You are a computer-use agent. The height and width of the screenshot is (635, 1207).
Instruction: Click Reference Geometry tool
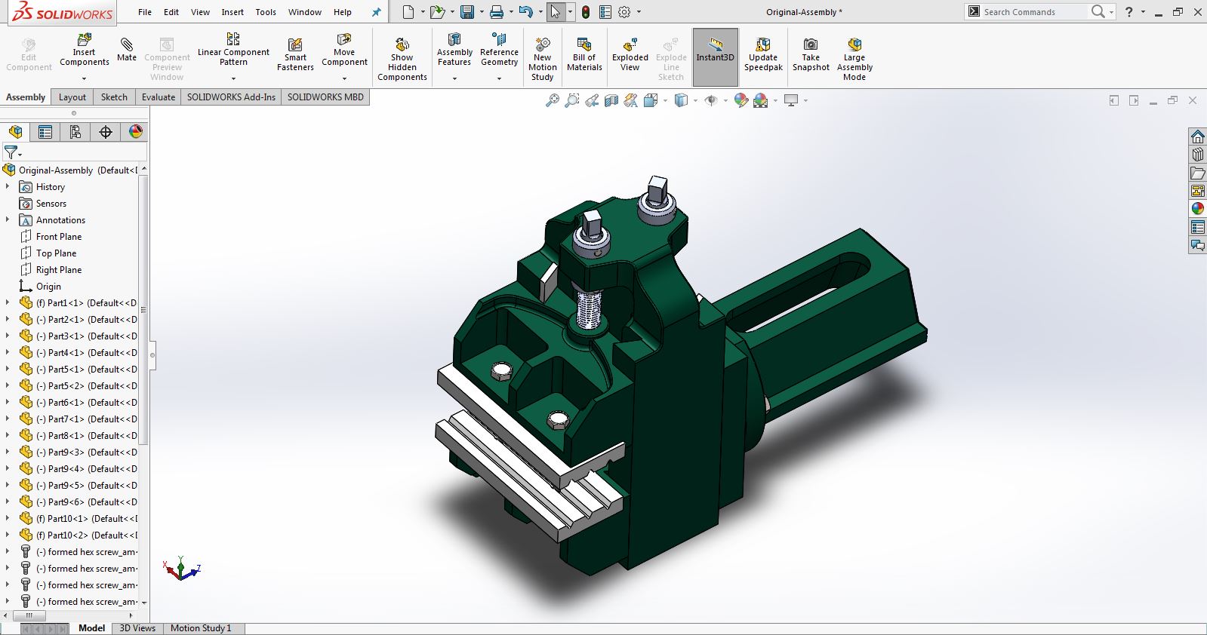pos(499,50)
